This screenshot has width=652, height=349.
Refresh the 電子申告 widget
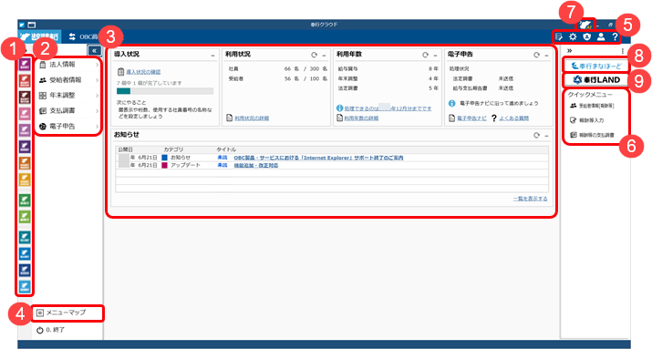537,55
